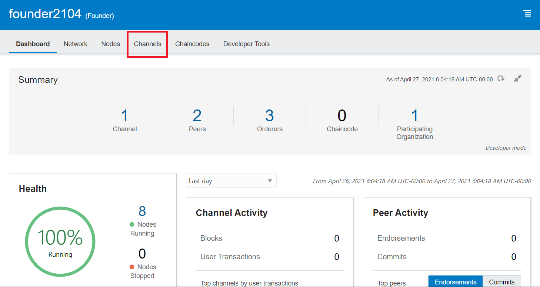Click the Dashboard tab

(33, 44)
